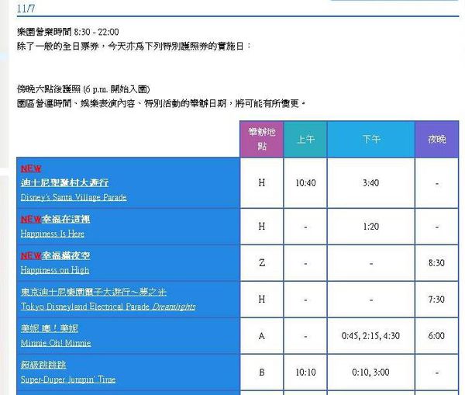The height and width of the screenshot is (395, 465).
Task: Click the 傍晚六點後護照 line
Action: coord(84,89)
